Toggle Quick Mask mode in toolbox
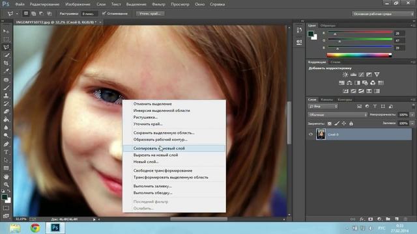Screen dimensions: 417x234 6,208
